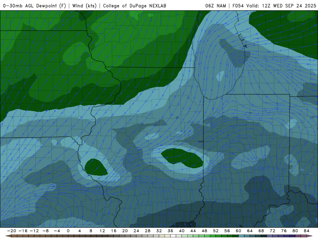This screenshot has height=238, width=318.
Task: Click the 'Wind (kts)' header label
Action: [84, 6]
